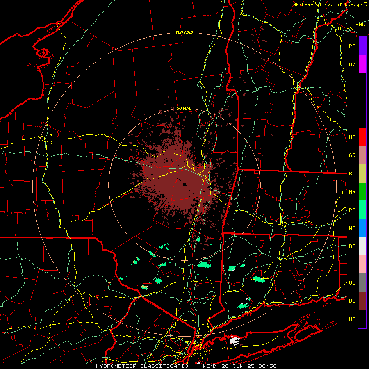
Task: Click the BI legend label
Action: tap(352, 301)
